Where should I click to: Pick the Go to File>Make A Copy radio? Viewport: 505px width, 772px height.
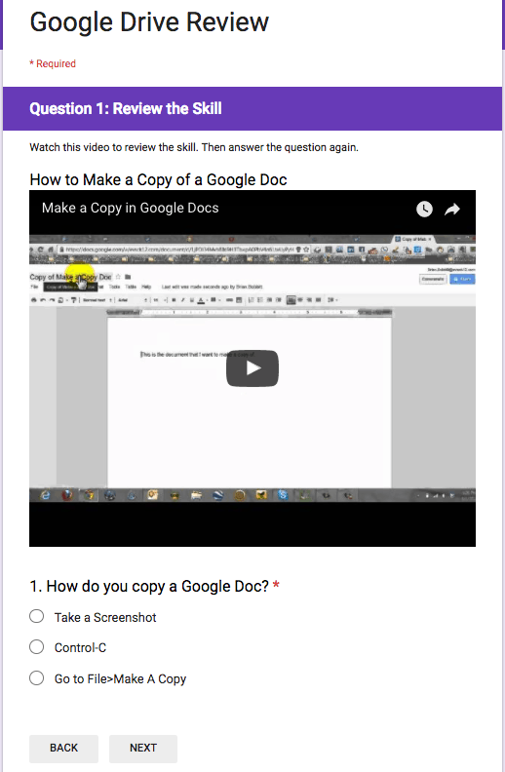point(36,678)
